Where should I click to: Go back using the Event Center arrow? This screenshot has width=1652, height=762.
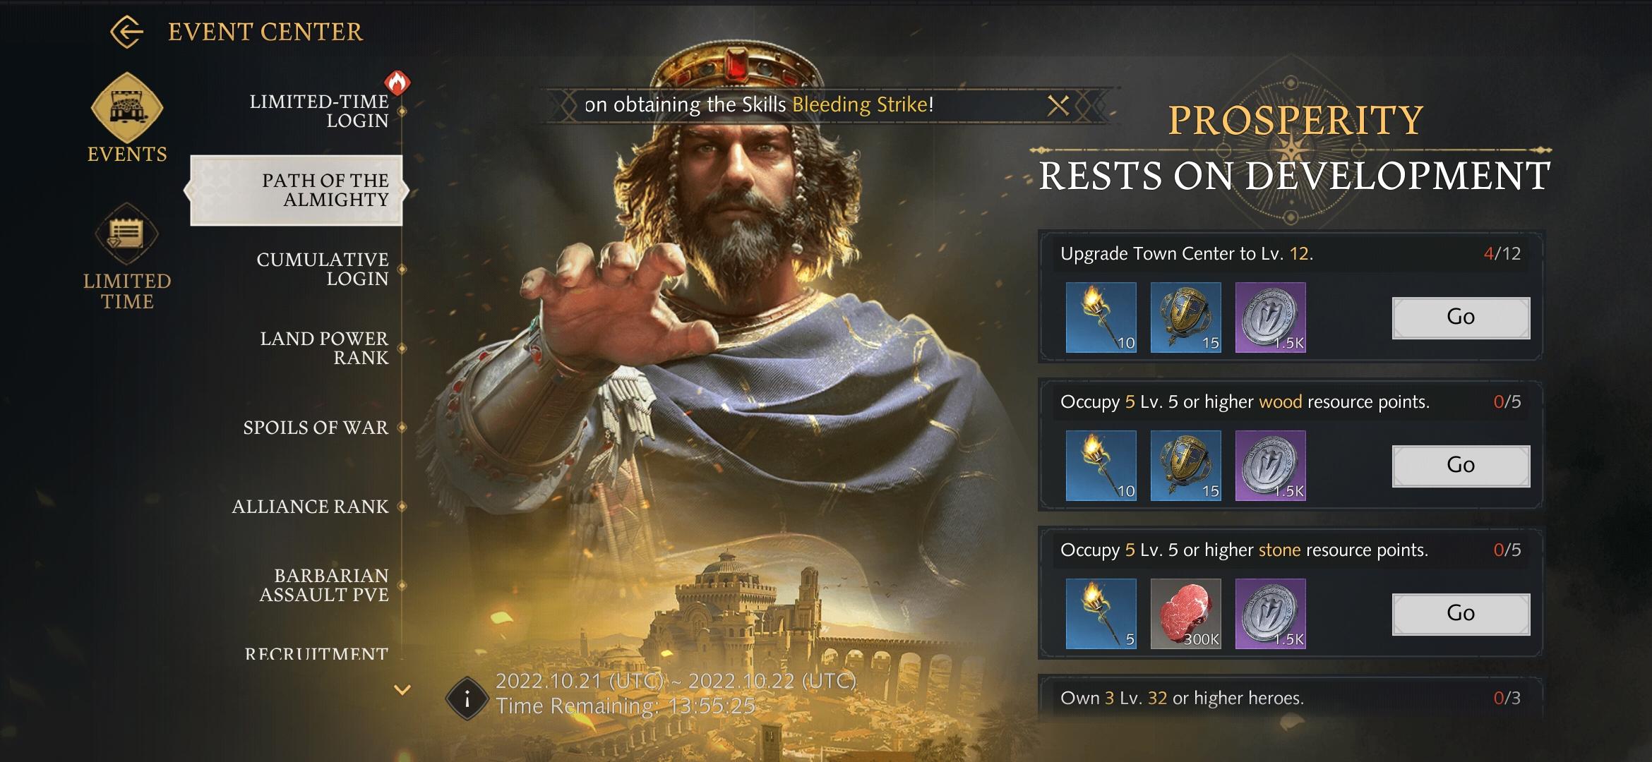pos(127,32)
